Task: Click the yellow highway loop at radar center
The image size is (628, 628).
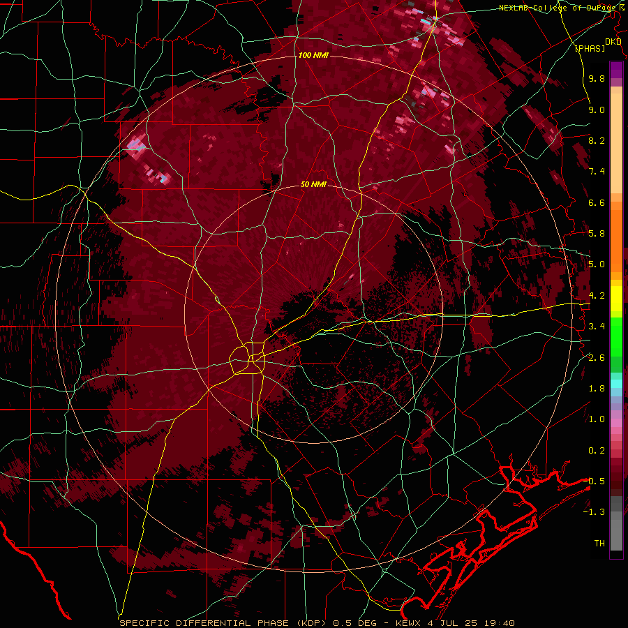Action: 248,358
